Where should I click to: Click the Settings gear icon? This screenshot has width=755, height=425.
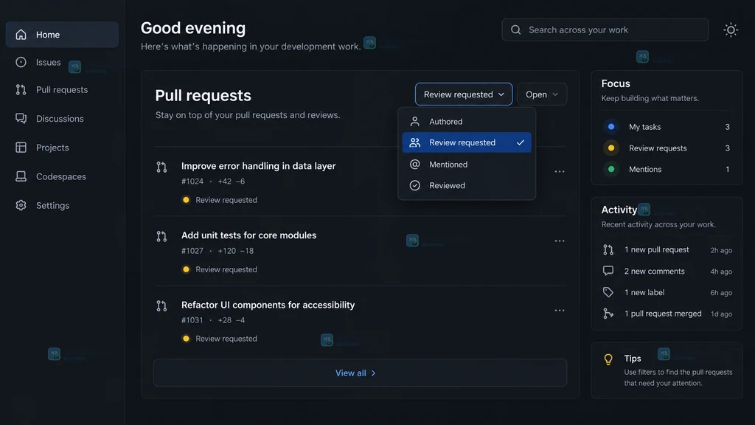click(21, 205)
